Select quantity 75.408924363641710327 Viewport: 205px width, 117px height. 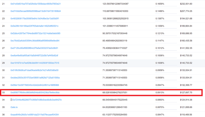click(115, 48)
